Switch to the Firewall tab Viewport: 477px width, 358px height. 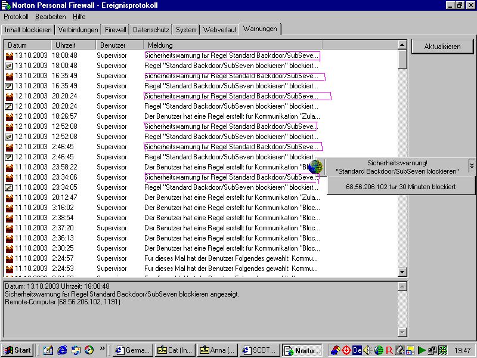(116, 30)
